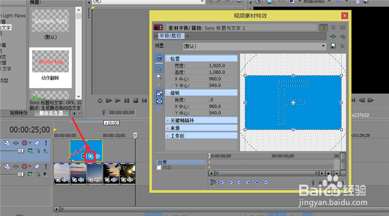Open top track automation settings gear
The image size is (389, 216).
click(x=24, y=143)
